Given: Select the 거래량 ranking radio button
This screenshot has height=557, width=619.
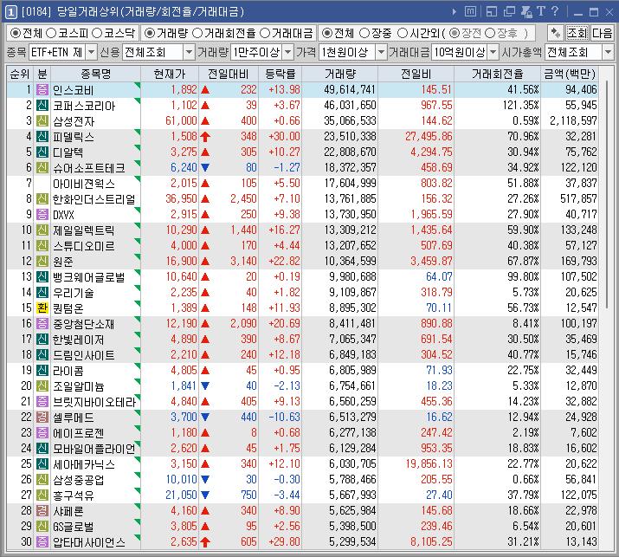Looking at the screenshot, I should (149, 33).
